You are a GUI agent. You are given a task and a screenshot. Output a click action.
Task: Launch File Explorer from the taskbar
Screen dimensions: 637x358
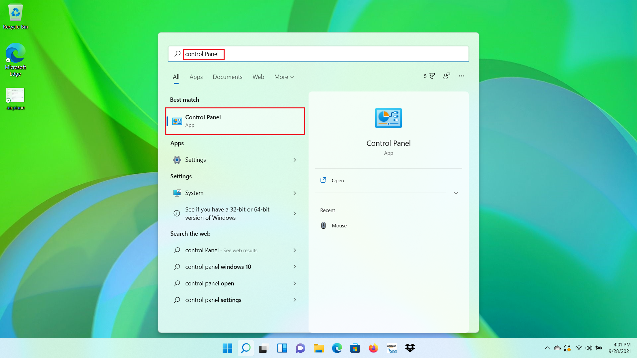pyautogui.click(x=318, y=348)
